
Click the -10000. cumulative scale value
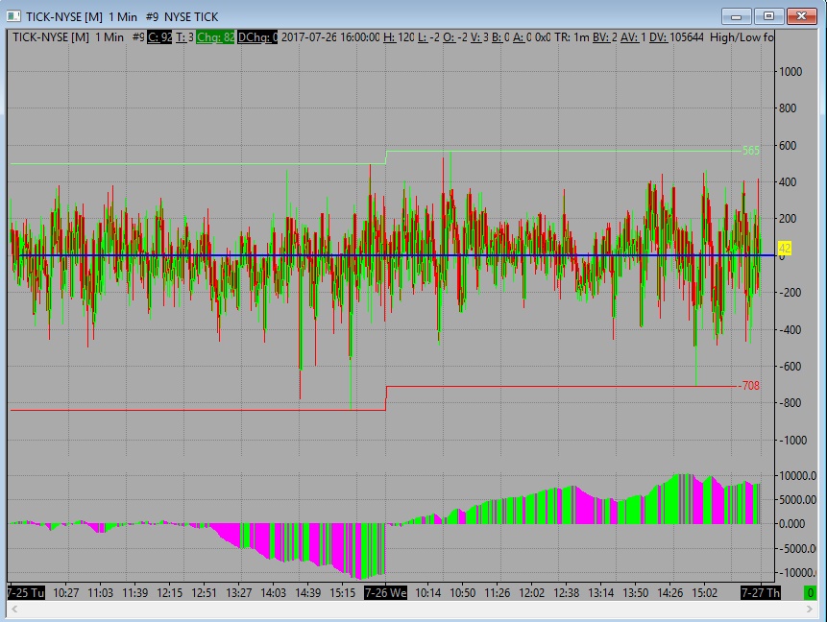click(x=797, y=572)
